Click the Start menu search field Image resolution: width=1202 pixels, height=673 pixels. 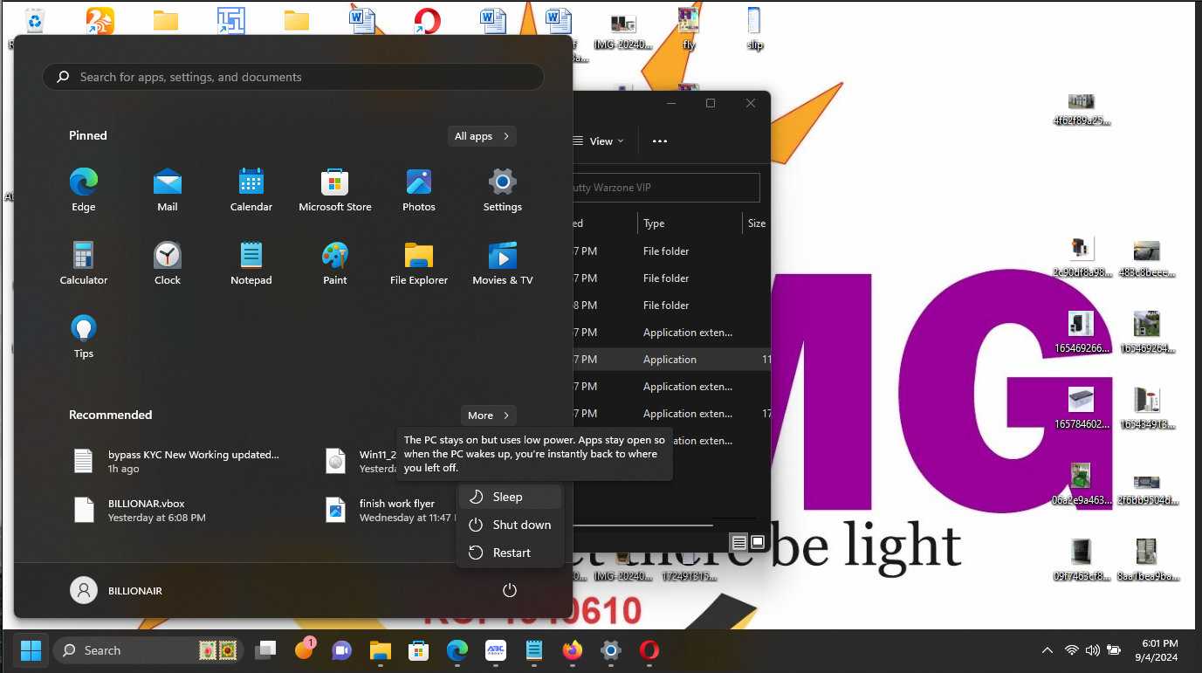point(293,77)
